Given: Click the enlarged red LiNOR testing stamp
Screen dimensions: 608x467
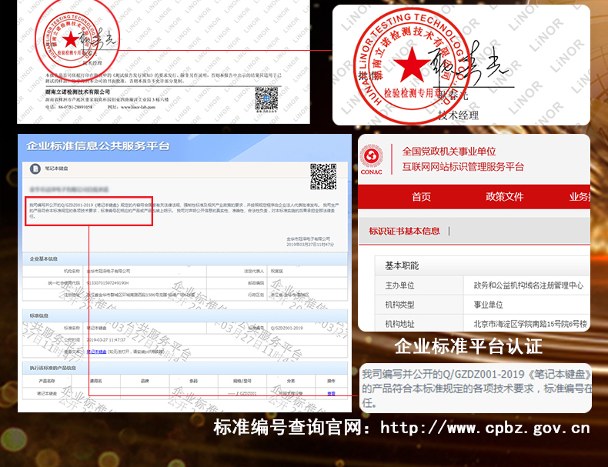Looking at the screenshot, I should click(x=413, y=66).
